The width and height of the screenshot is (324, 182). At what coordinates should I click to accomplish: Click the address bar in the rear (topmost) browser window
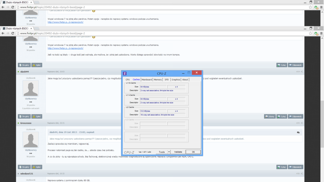click(x=162, y=7)
